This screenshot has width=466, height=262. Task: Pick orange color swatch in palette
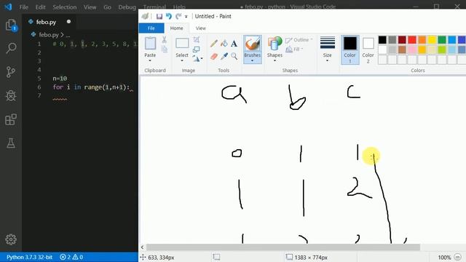tap(422, 40)
